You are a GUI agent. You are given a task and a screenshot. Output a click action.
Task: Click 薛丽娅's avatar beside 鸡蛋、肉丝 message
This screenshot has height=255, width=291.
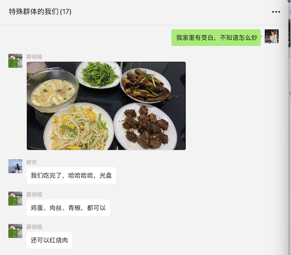coord(15,198)
